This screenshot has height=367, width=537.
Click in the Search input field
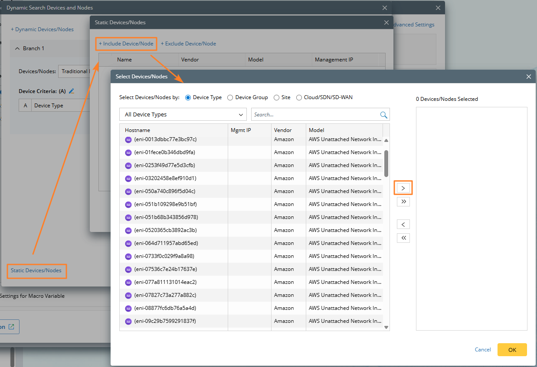(x=314, y=115)
